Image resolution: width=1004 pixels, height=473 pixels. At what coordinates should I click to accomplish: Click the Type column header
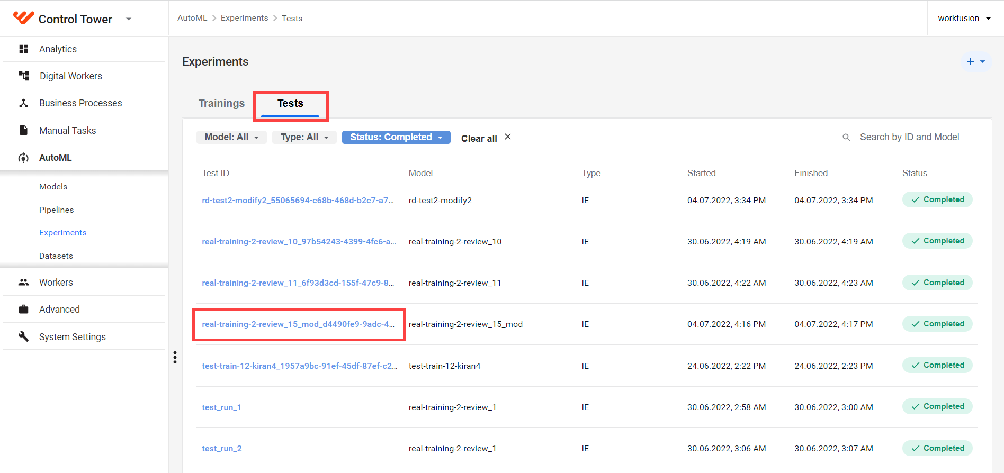[x=591, y=173]
